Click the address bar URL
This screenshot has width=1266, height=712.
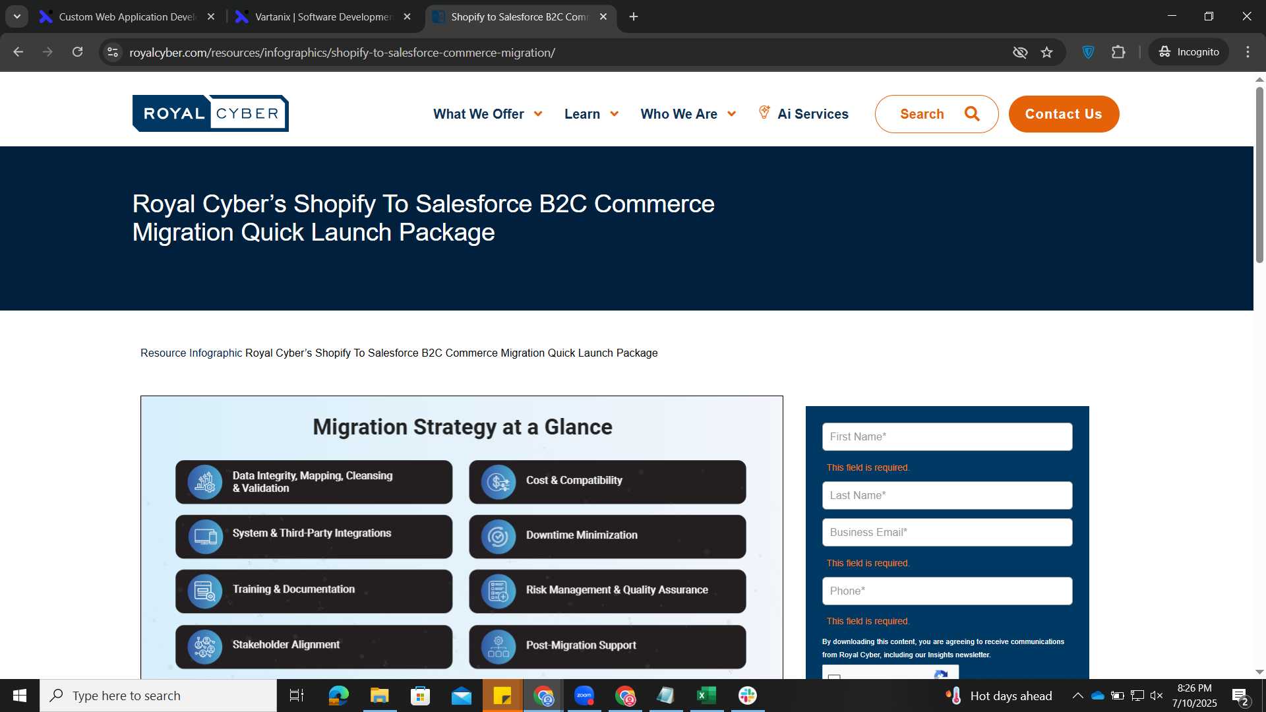coord(342,52)
